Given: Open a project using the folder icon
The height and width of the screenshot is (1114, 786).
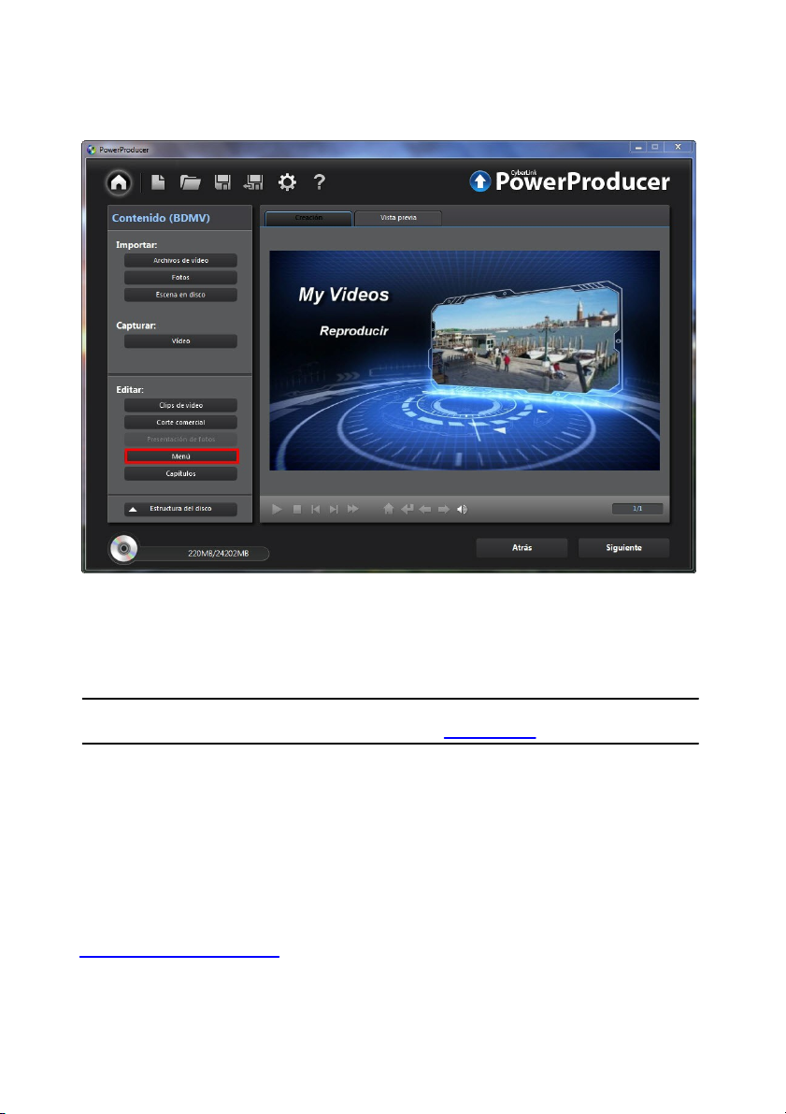Looking at the screenshot, I should 191,182.
